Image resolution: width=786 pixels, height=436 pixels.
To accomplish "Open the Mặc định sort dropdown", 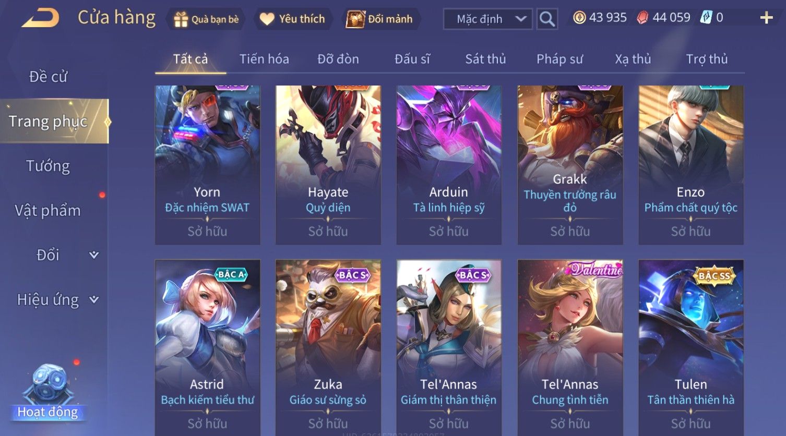I will (x=487, y=19).
